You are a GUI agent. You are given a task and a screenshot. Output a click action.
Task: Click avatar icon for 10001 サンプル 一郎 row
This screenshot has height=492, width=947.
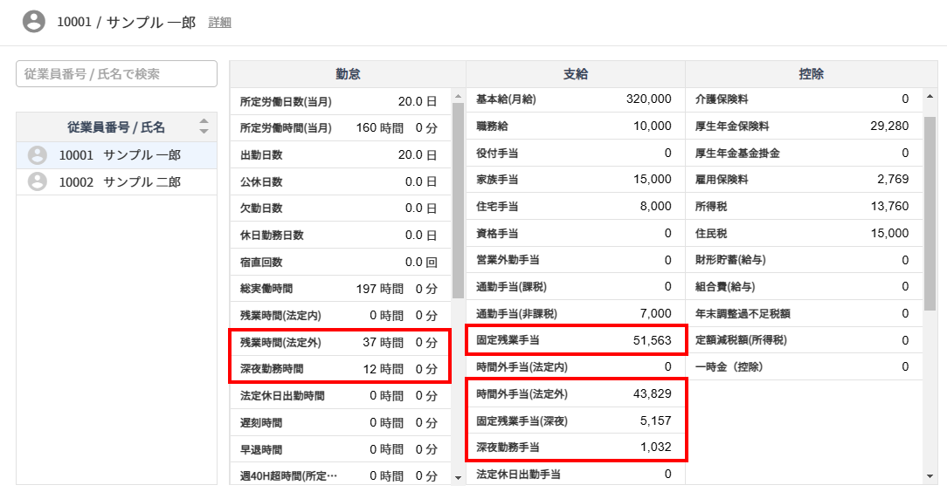[x=38, y=155]
